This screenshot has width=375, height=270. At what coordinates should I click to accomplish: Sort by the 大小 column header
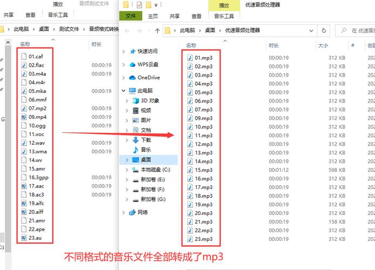pyautogui.click(x=323, y=46)
